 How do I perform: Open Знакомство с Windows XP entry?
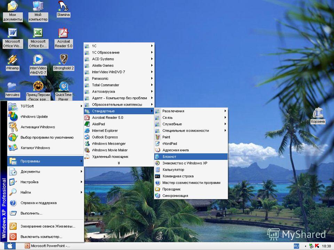[x=191, y=163]
